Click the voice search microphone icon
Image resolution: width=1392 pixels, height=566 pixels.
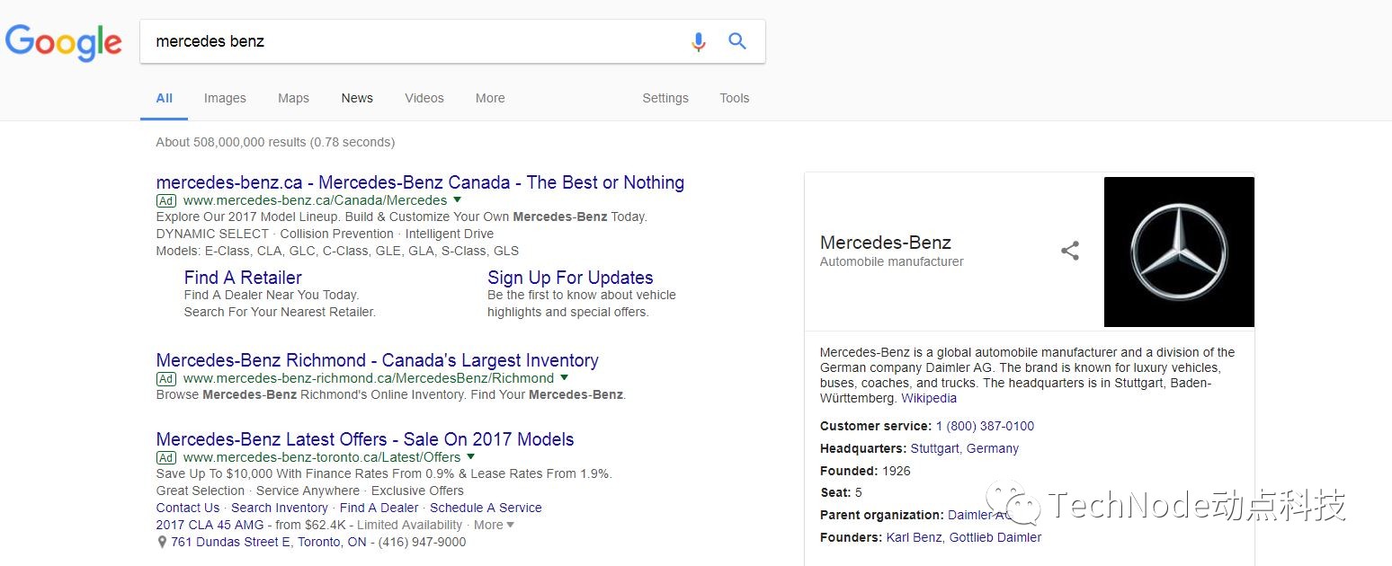tap(699, 41)
